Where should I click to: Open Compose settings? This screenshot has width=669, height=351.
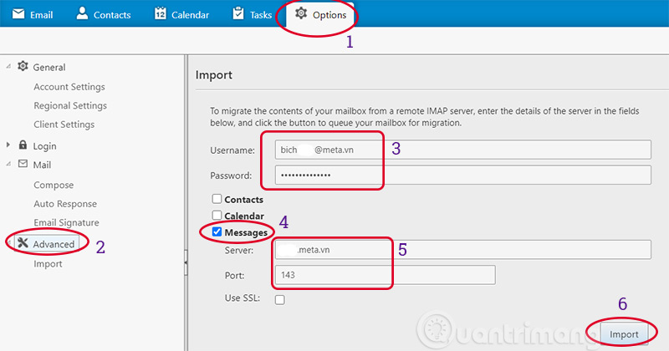(54, 185)
